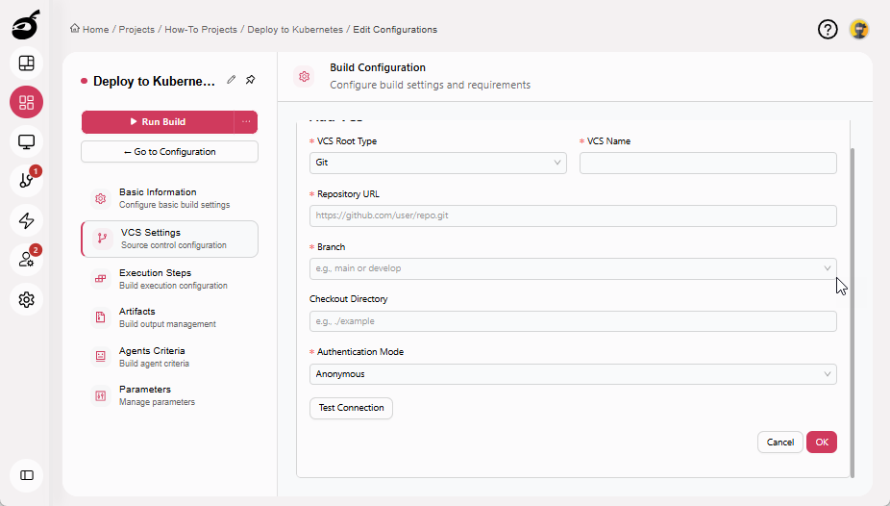Open the Authentication Mode dropdown
The width and height of the screenshot is (890, 506).
tap(573, 374)
